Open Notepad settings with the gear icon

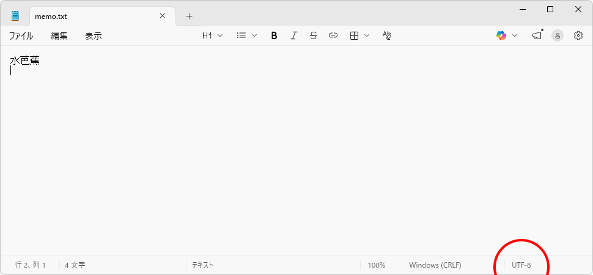tap(578, 36)
